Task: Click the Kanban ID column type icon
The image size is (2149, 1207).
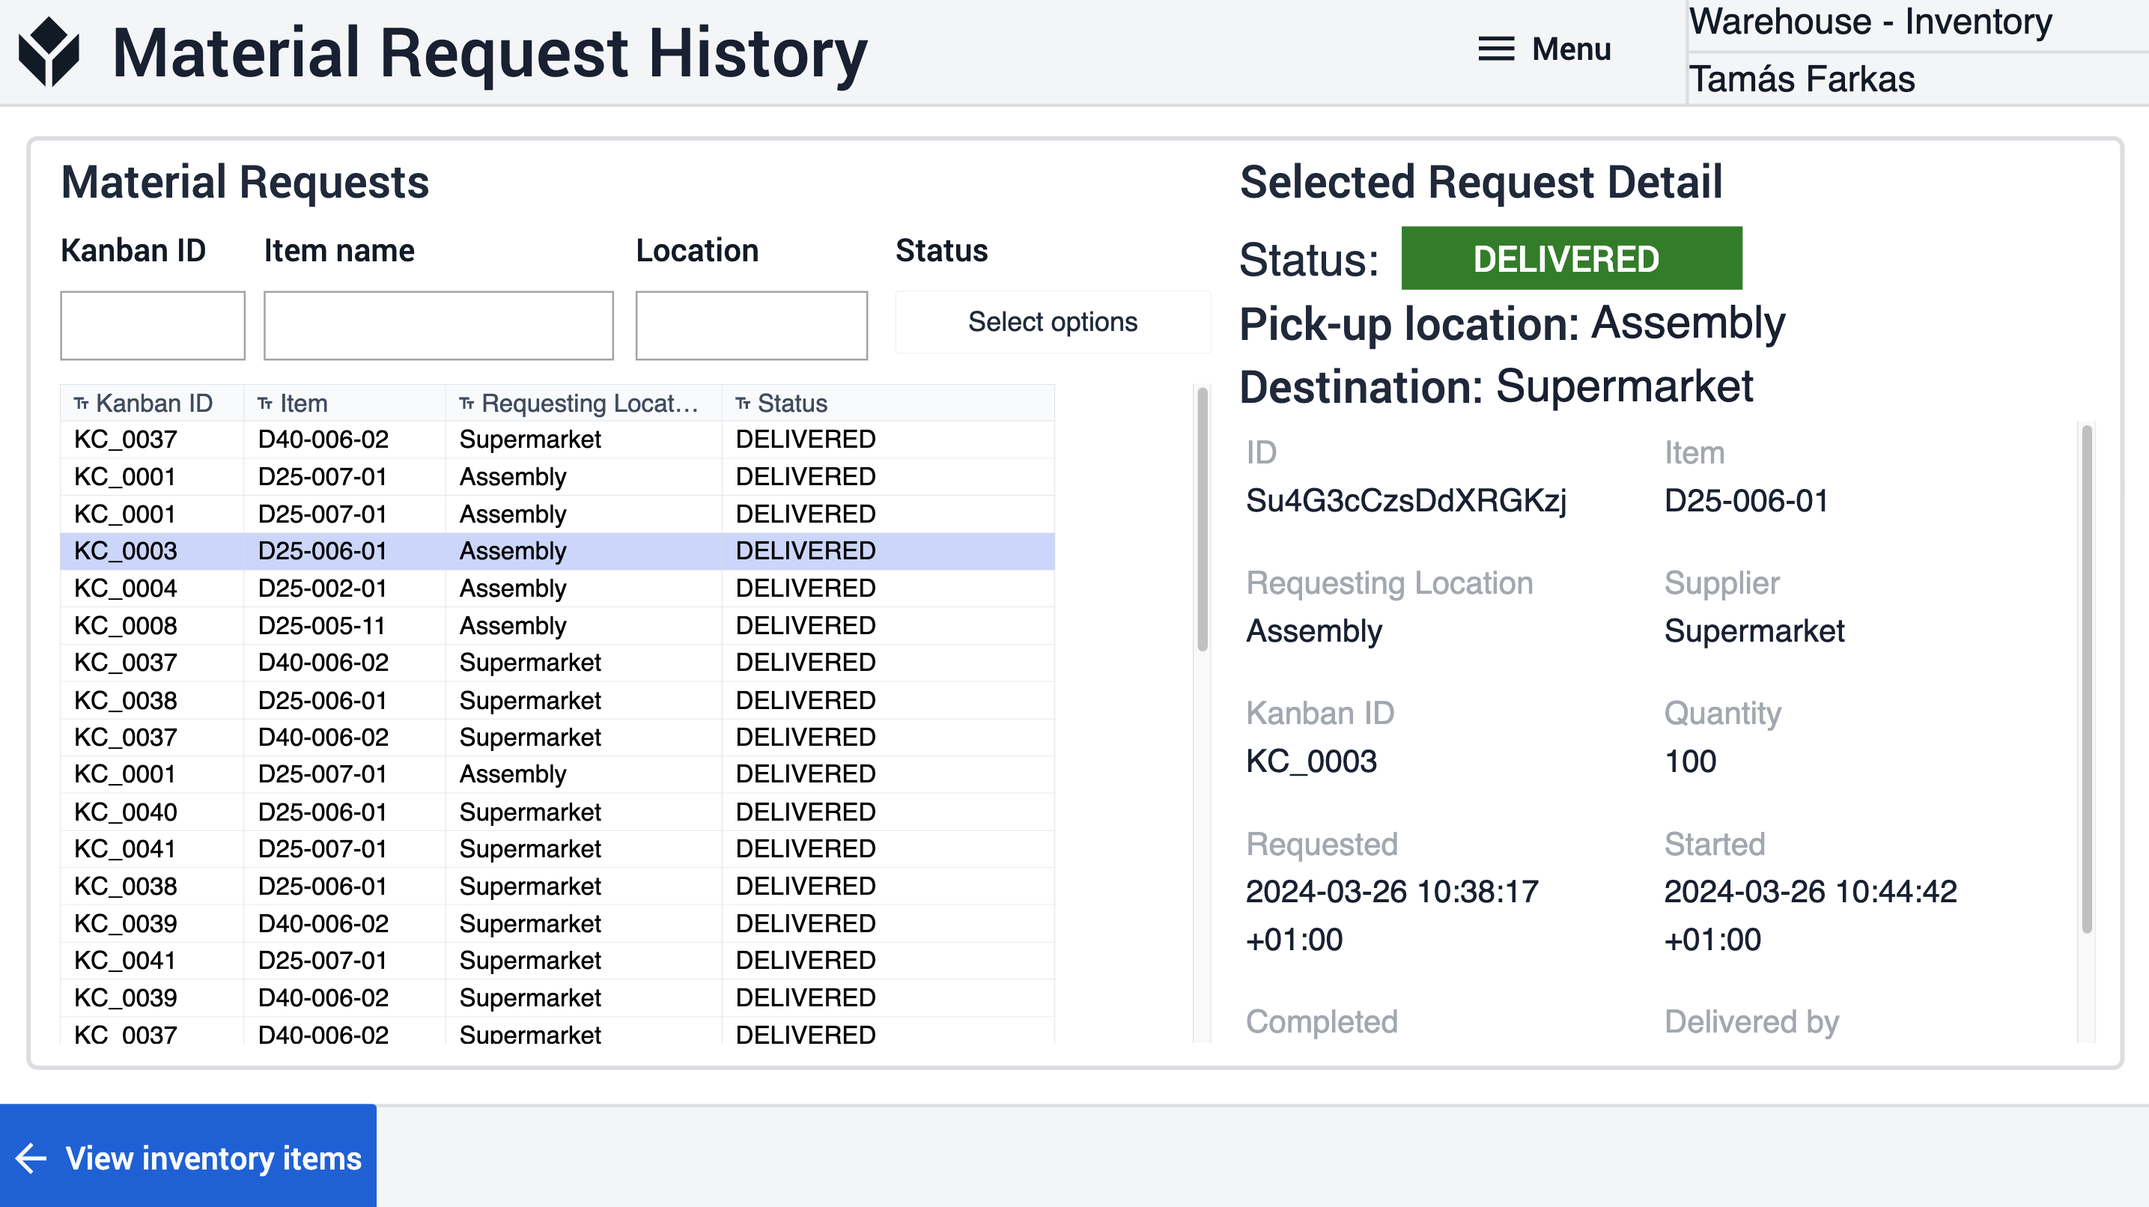Action: coord(81,404)
